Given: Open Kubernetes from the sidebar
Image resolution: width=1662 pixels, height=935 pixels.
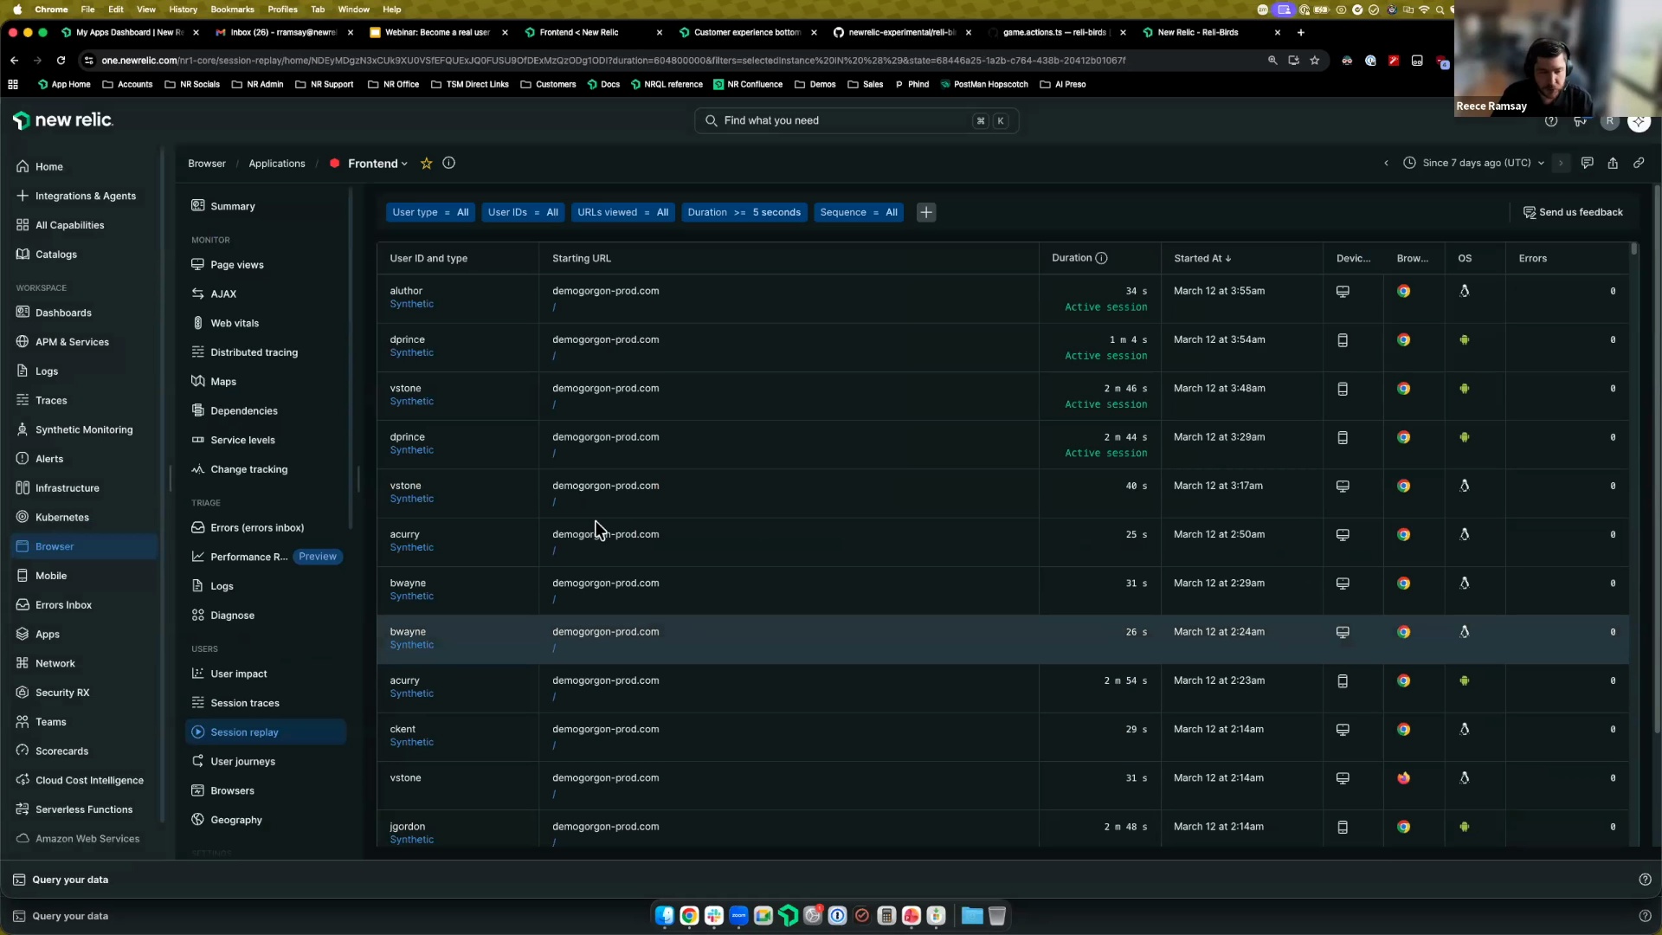Looking at the screenshot, I should [x=61, y=518].
